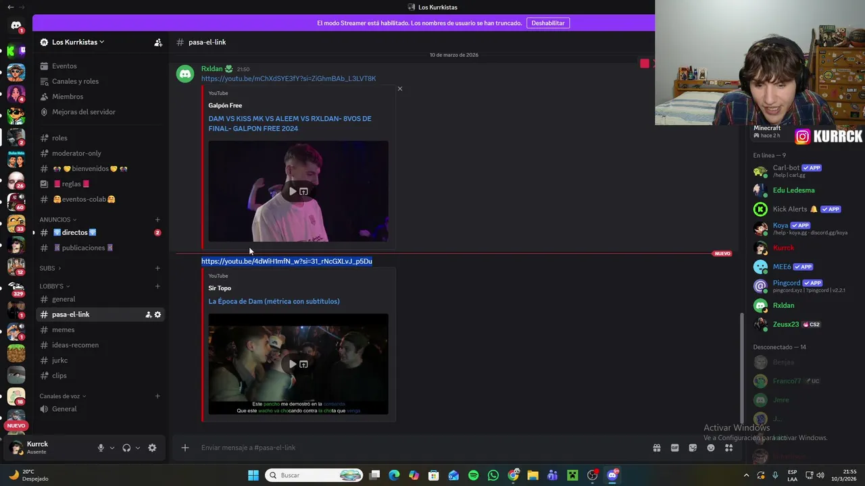Open the memes channel
Screen dimensions: 865x486
(x=63, y=329)
